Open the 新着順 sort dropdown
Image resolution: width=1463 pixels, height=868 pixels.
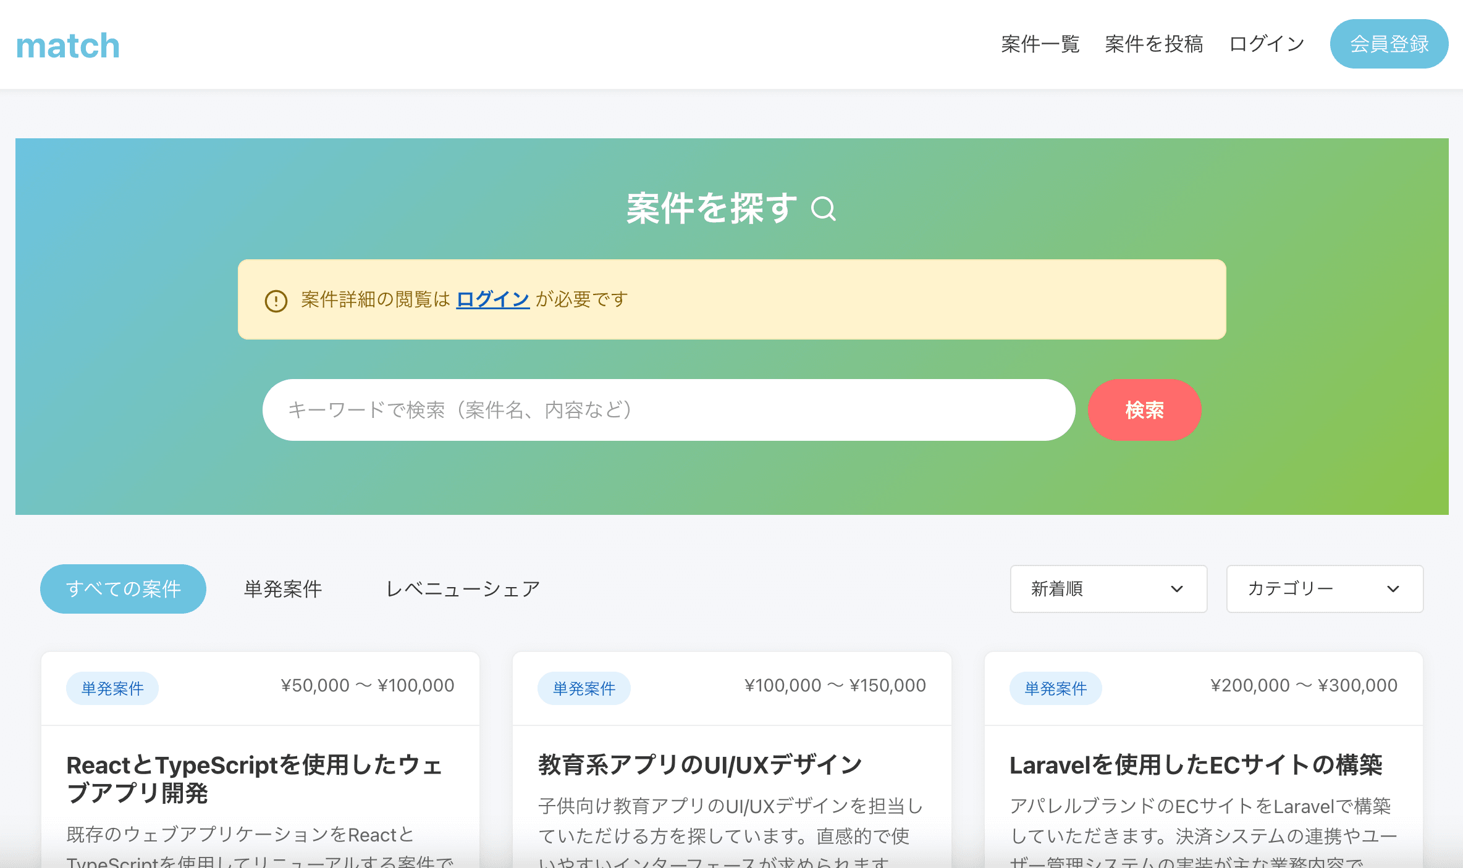1108,589
